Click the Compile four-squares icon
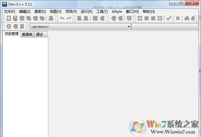 coord(140,18)
